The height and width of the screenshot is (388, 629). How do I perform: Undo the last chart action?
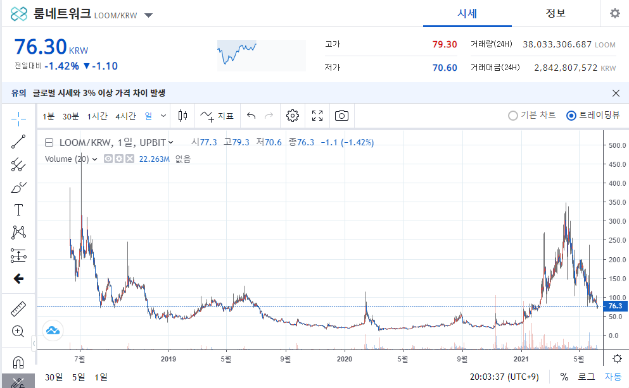point(251,116)
